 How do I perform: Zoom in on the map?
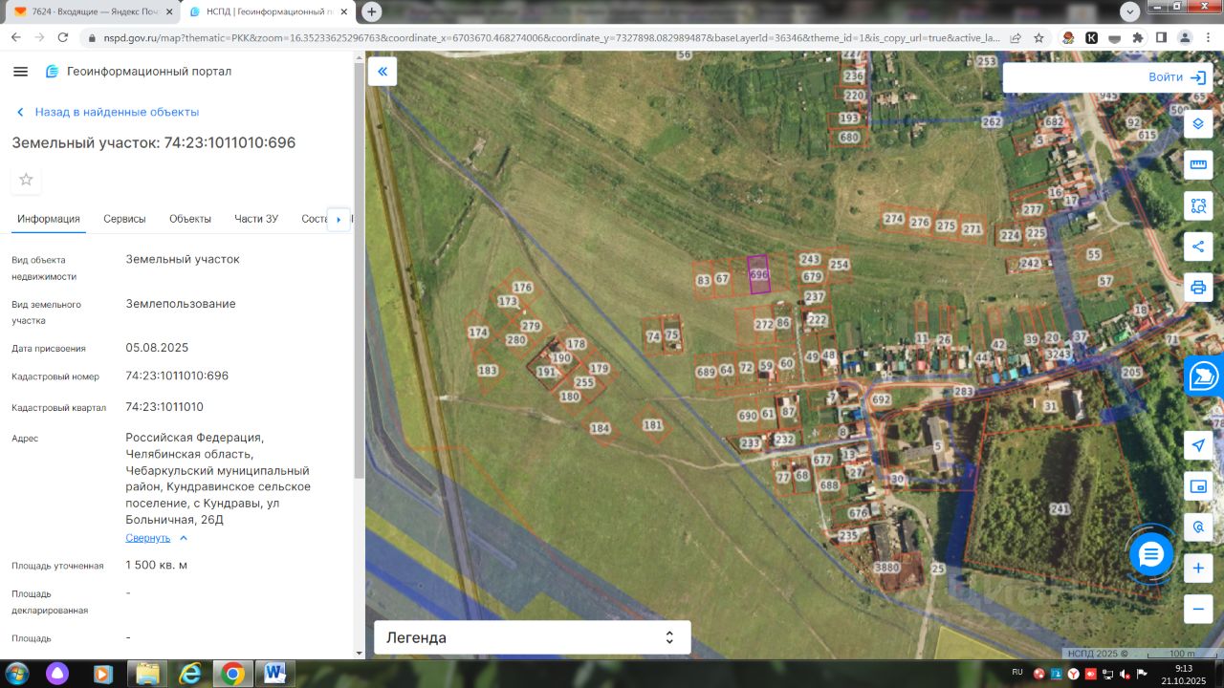click(x=1198, y=569)
